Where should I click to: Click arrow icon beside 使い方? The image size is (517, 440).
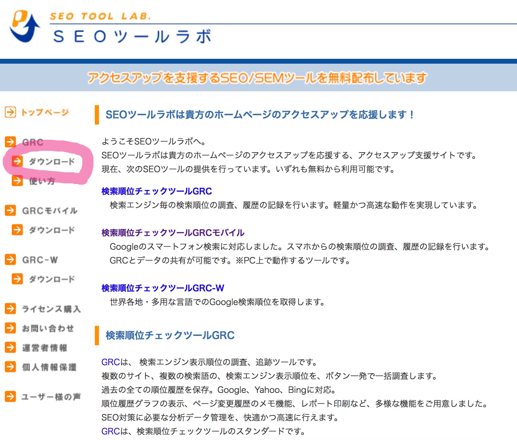[17, 181]
